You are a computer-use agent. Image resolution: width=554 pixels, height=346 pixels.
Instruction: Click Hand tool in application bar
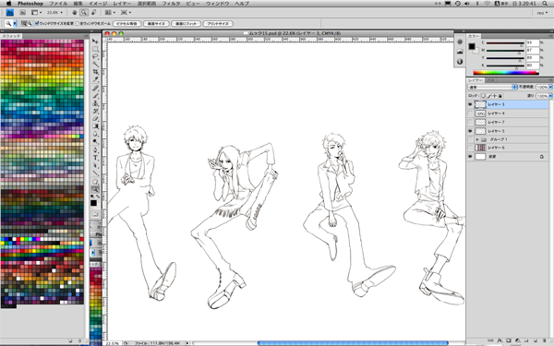[75, 12]
